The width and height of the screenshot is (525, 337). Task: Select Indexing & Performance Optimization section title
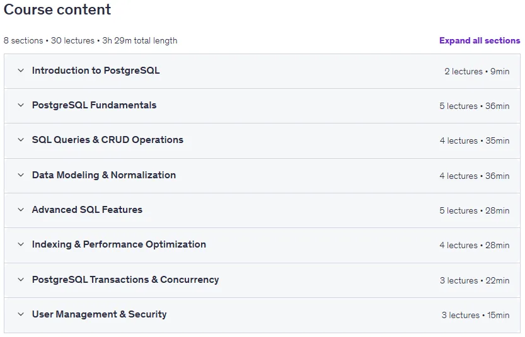point(119,244)
